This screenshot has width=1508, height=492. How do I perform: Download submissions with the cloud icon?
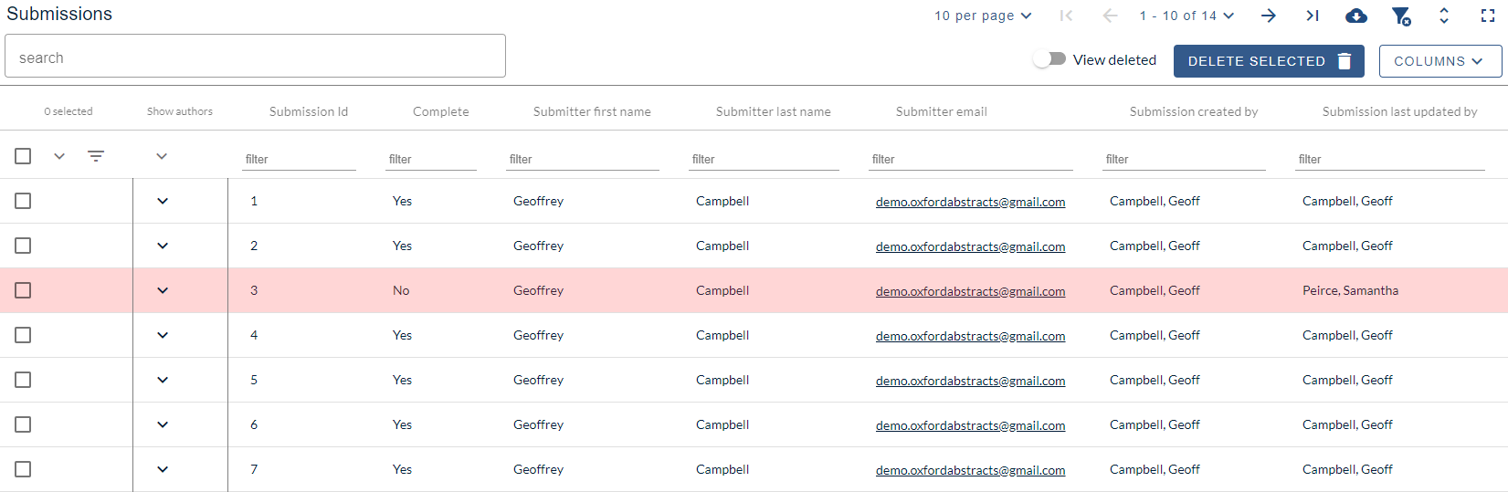(x=1356, y=16)
